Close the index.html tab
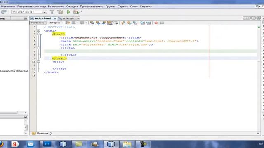264x148 pixels. pyautogui.click(x=55, y=18)
